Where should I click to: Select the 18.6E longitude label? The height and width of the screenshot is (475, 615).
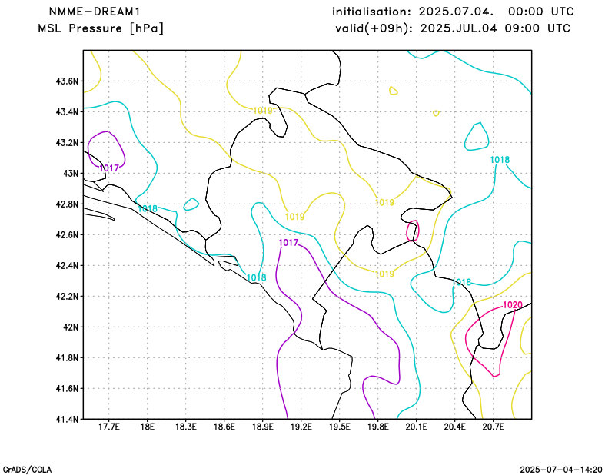(224, 427)
